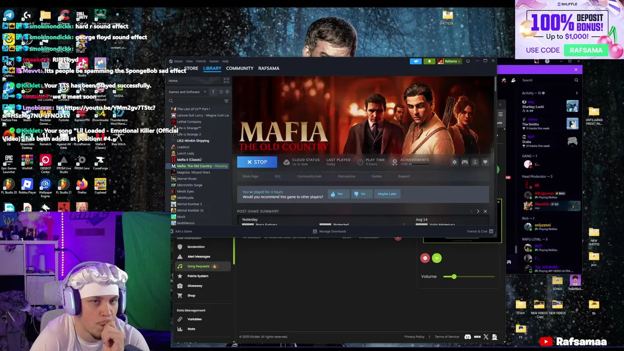
Task: Open Steam notifications bell icon
Action: (x=429, y=61)
